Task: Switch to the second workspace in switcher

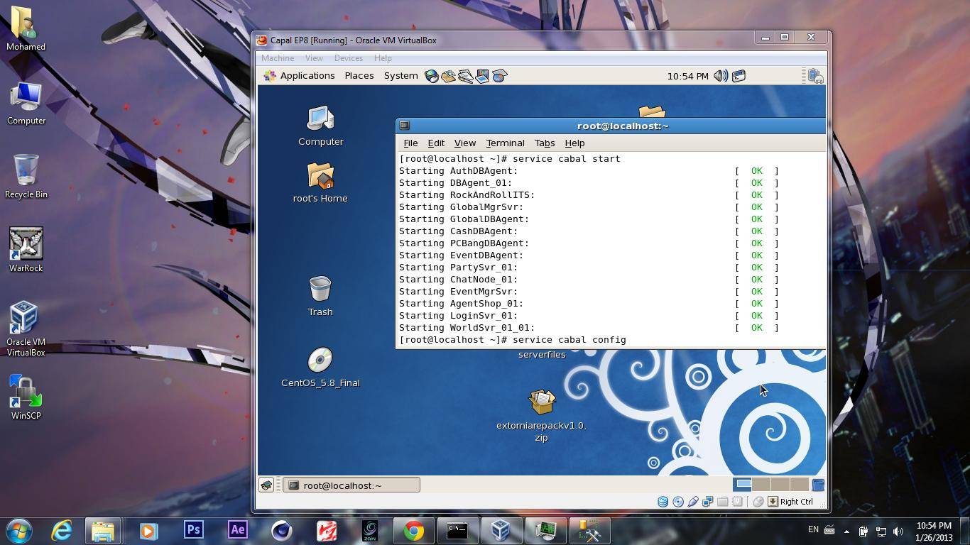Action: coord(761,485)
